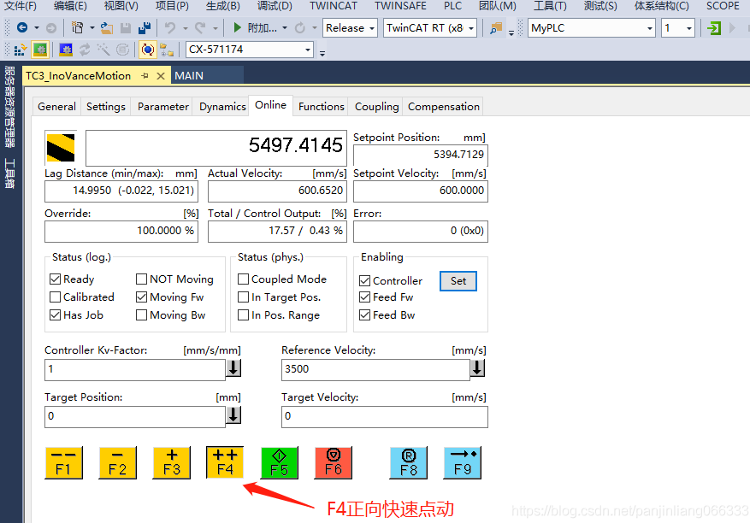This screenshot has height=523, width=750.
Task: Click the Controller Kv-Factor input field
Action: (134, 369)
